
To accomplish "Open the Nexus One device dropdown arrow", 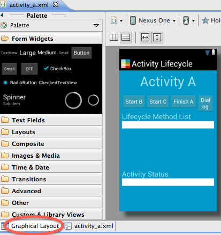I will coord(174,21).
